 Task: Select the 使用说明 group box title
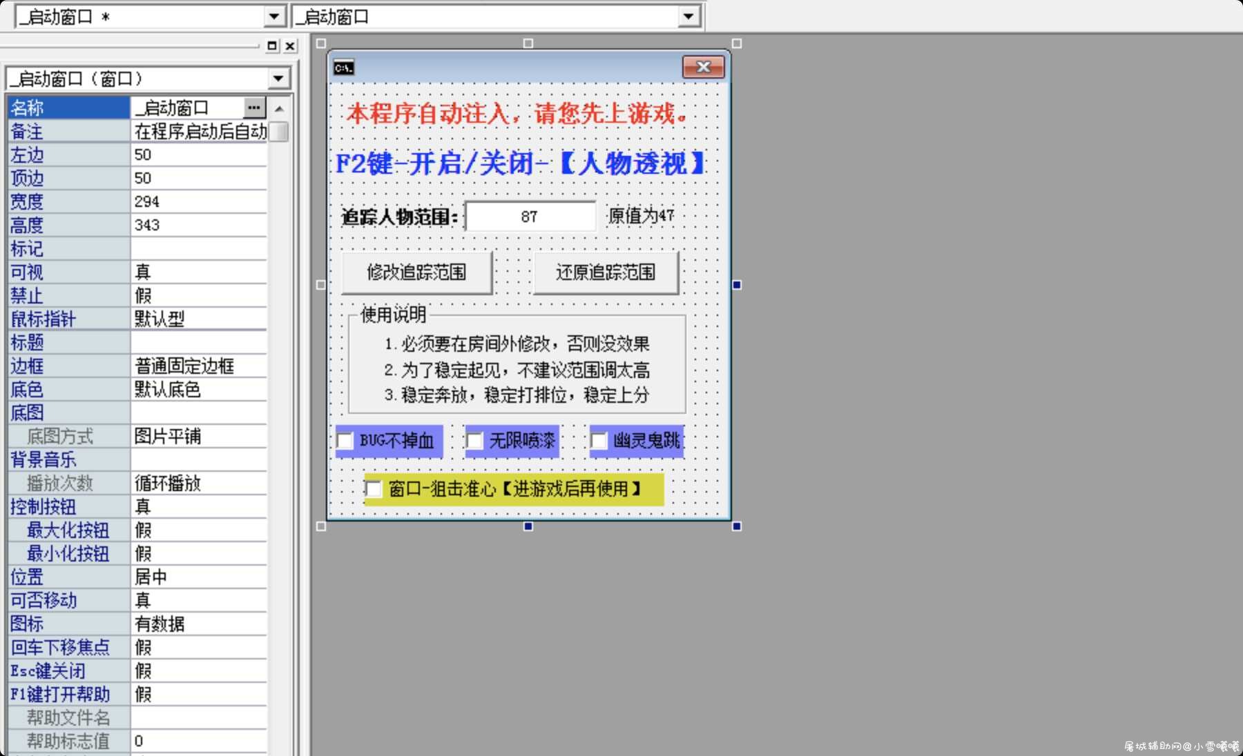(394, 315)
